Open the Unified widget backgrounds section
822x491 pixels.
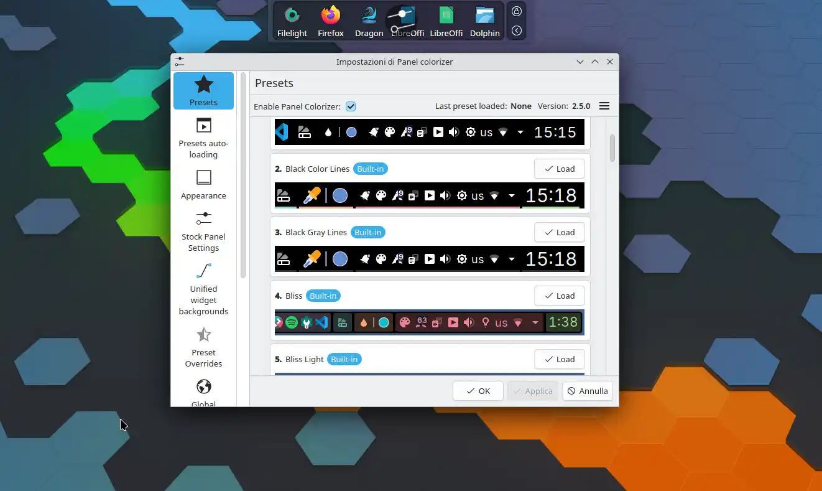coord(203,289)
